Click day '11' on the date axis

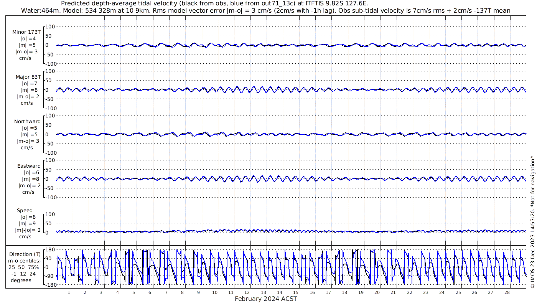pos(231,292)
